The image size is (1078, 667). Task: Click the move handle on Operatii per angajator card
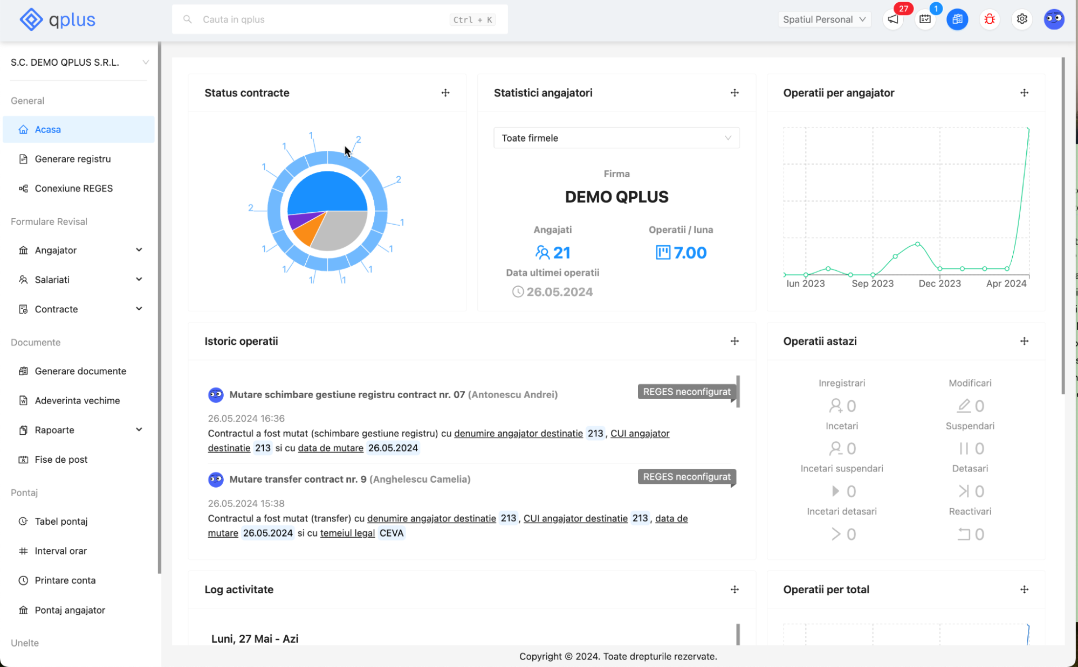point(1024,93)
